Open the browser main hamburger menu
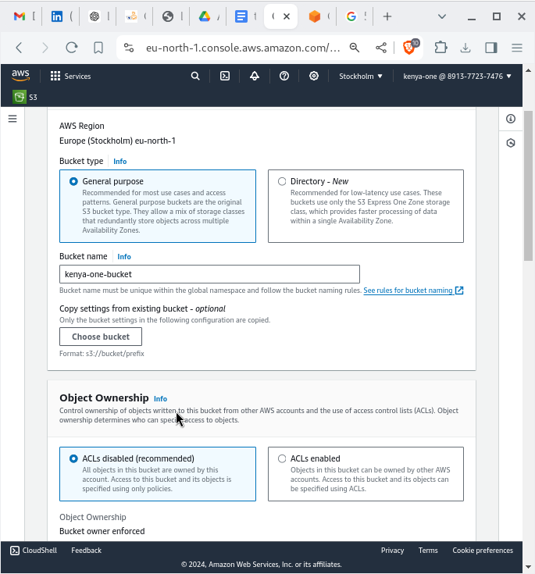This screenshot has height=574, width=535. [x=517, y=48]
